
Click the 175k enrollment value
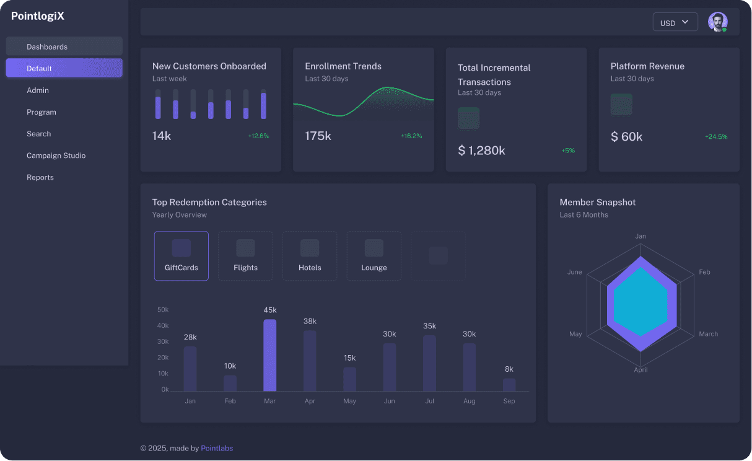pyautogui.click(x=318, y=136)
